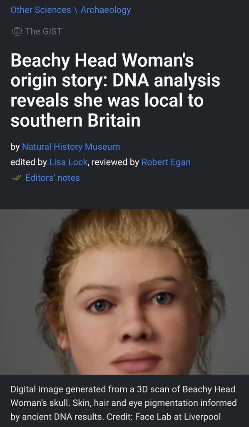Open editor Lisa Lock's profile
The image size is (249, 427).
pos(68,162)
